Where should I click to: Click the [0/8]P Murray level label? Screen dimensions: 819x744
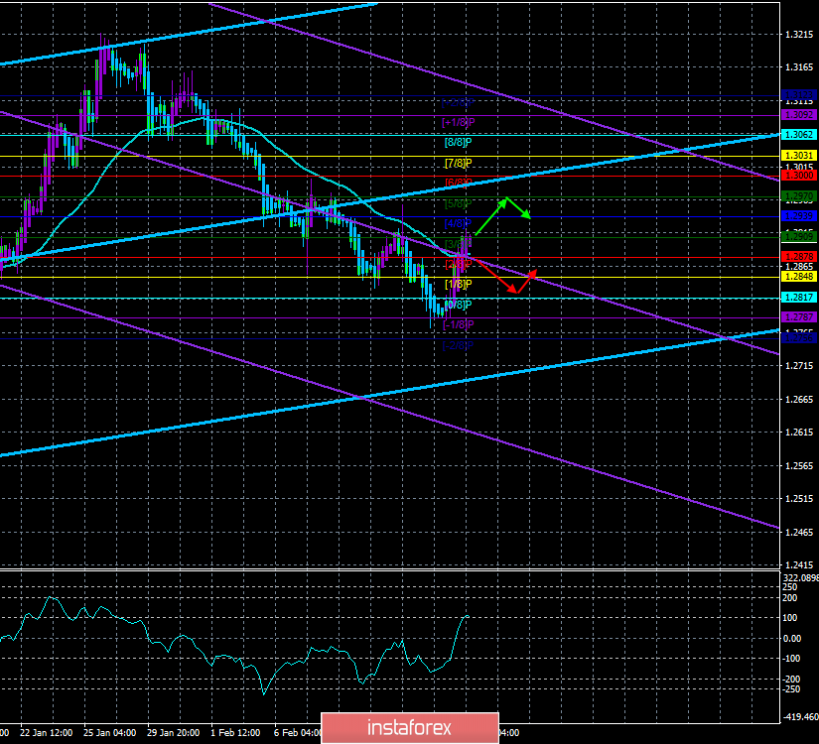click(x=458, y=305)
